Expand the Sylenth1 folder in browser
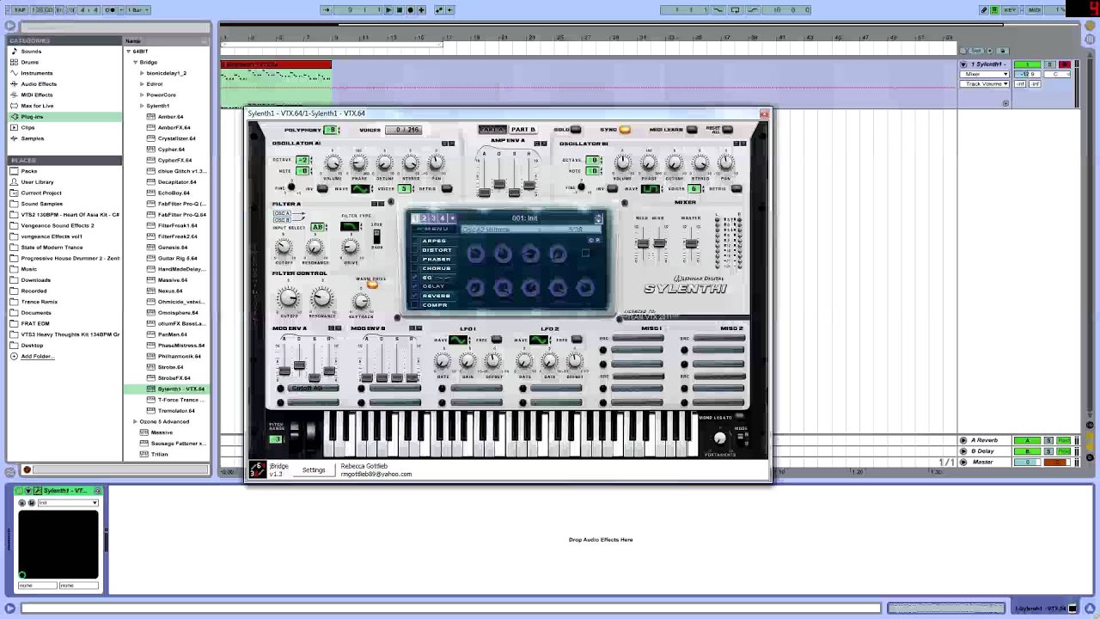 tap(142, 106)
